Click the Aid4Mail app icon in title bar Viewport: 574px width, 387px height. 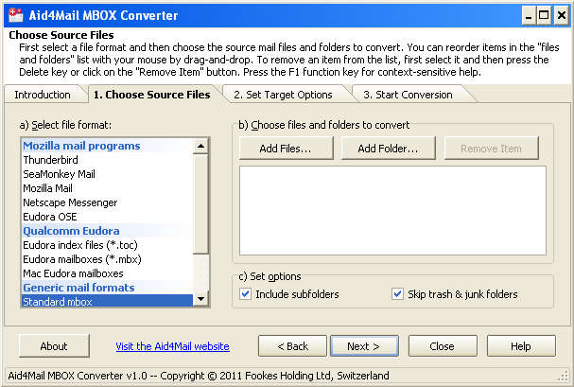[16, 15]
